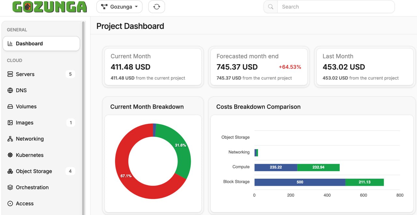Click the Current Month Breakdown title
Image resolution: width=417 pixels, height=215 pixels.
click(147, 107)
